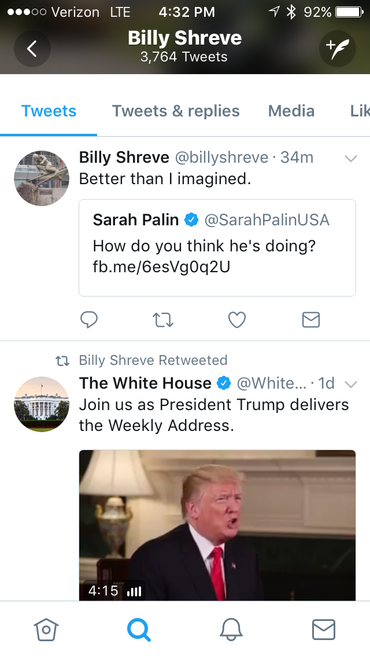370x658 pixels.
Task: Open the fb.me/6esVg0q2U link
Action: tap(161, 268)
